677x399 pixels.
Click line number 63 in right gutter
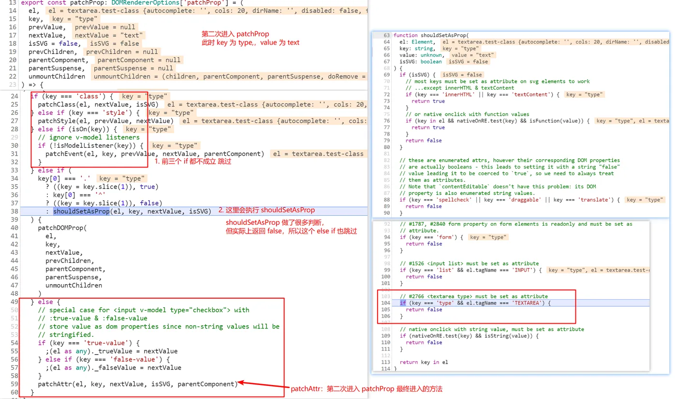click(387, 35)
